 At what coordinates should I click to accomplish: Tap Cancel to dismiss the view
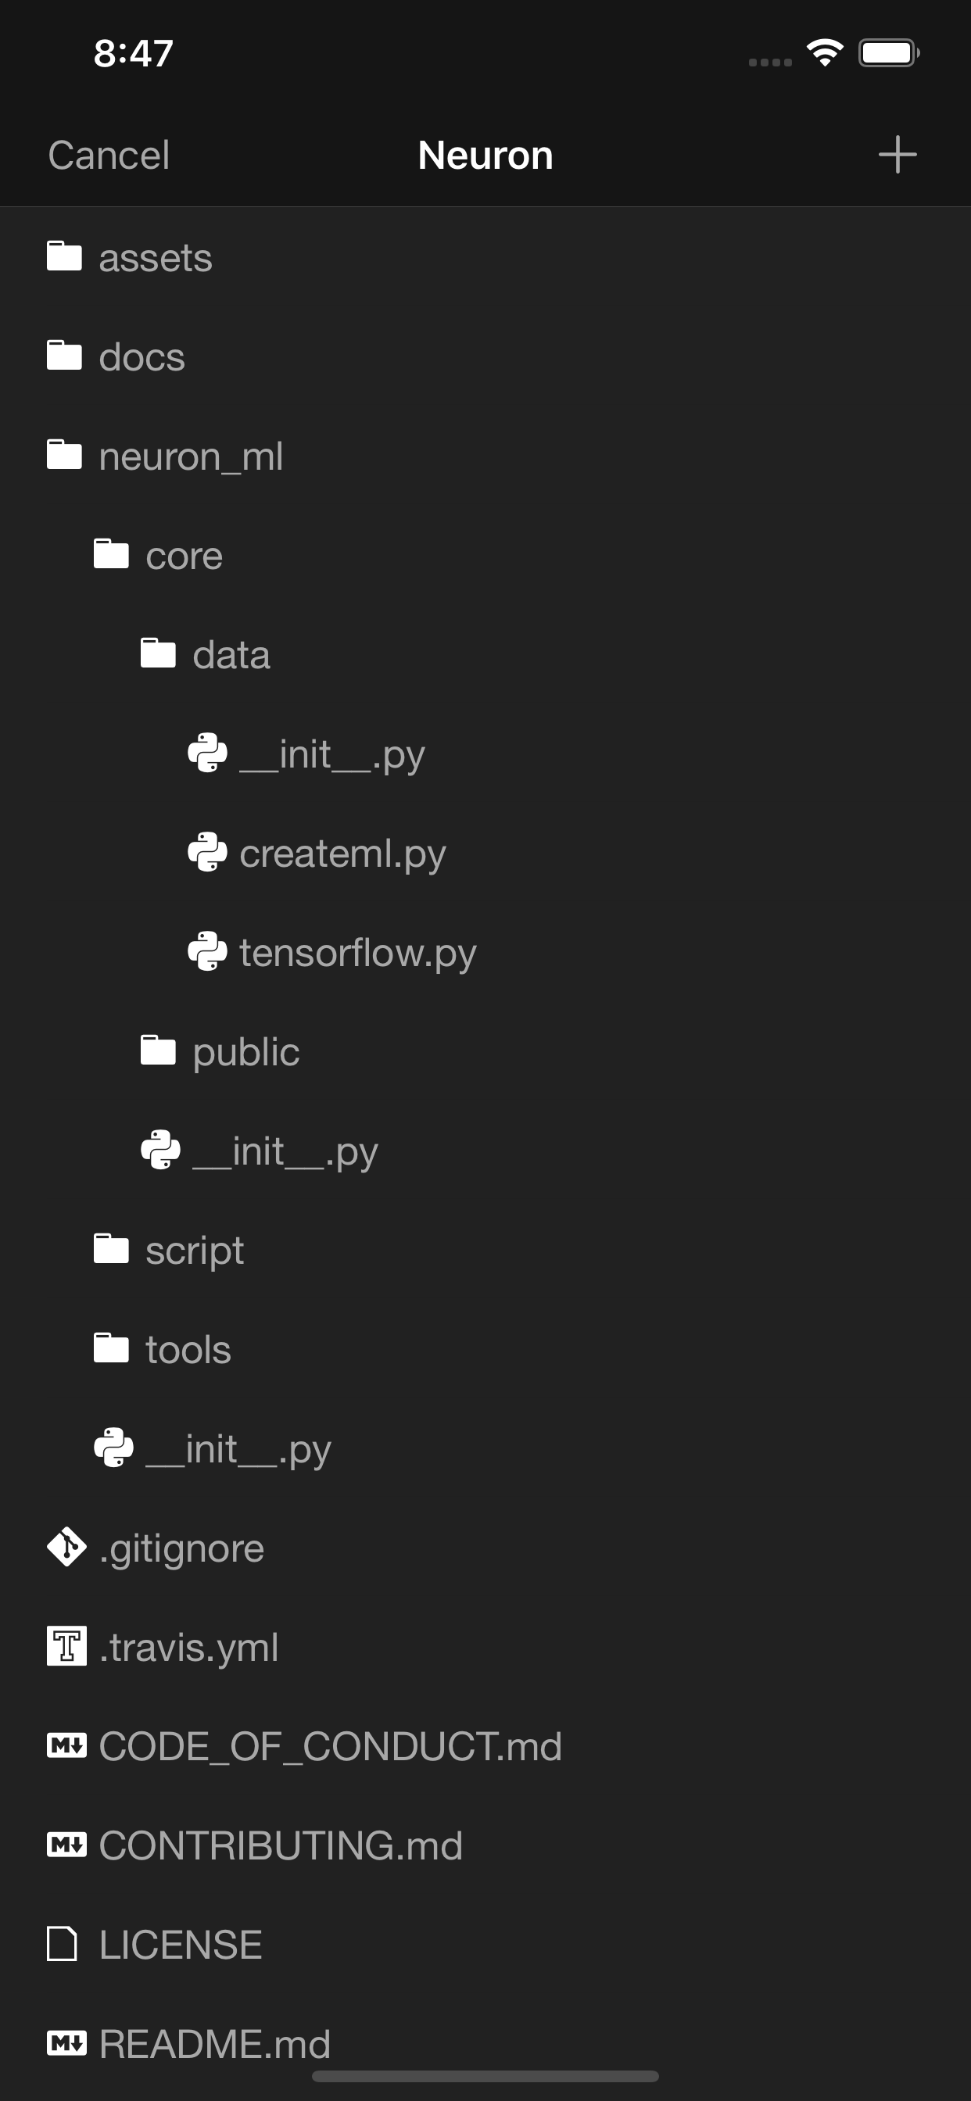point(109,154)
